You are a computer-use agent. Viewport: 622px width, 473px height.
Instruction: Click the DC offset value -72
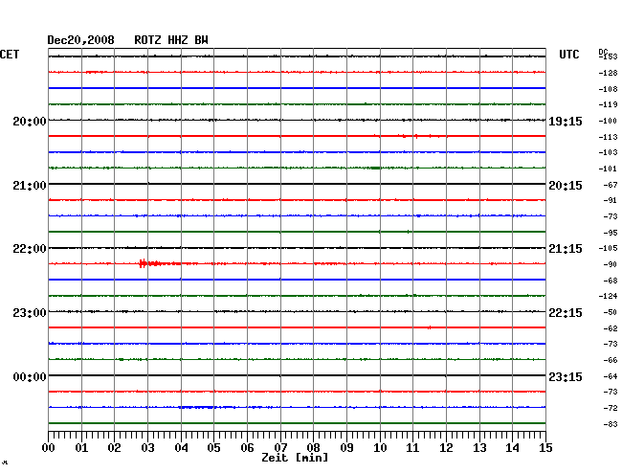[611, 408]
